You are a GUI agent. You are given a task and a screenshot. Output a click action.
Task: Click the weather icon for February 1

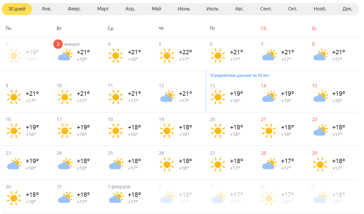point(115,198)
